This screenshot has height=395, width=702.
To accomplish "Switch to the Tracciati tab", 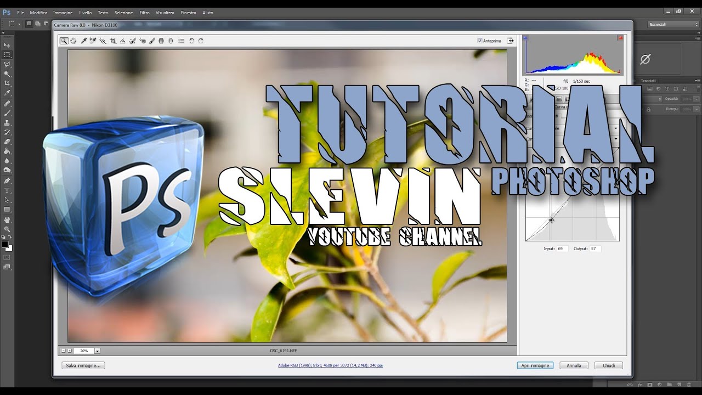I will (x=648, y=81).
